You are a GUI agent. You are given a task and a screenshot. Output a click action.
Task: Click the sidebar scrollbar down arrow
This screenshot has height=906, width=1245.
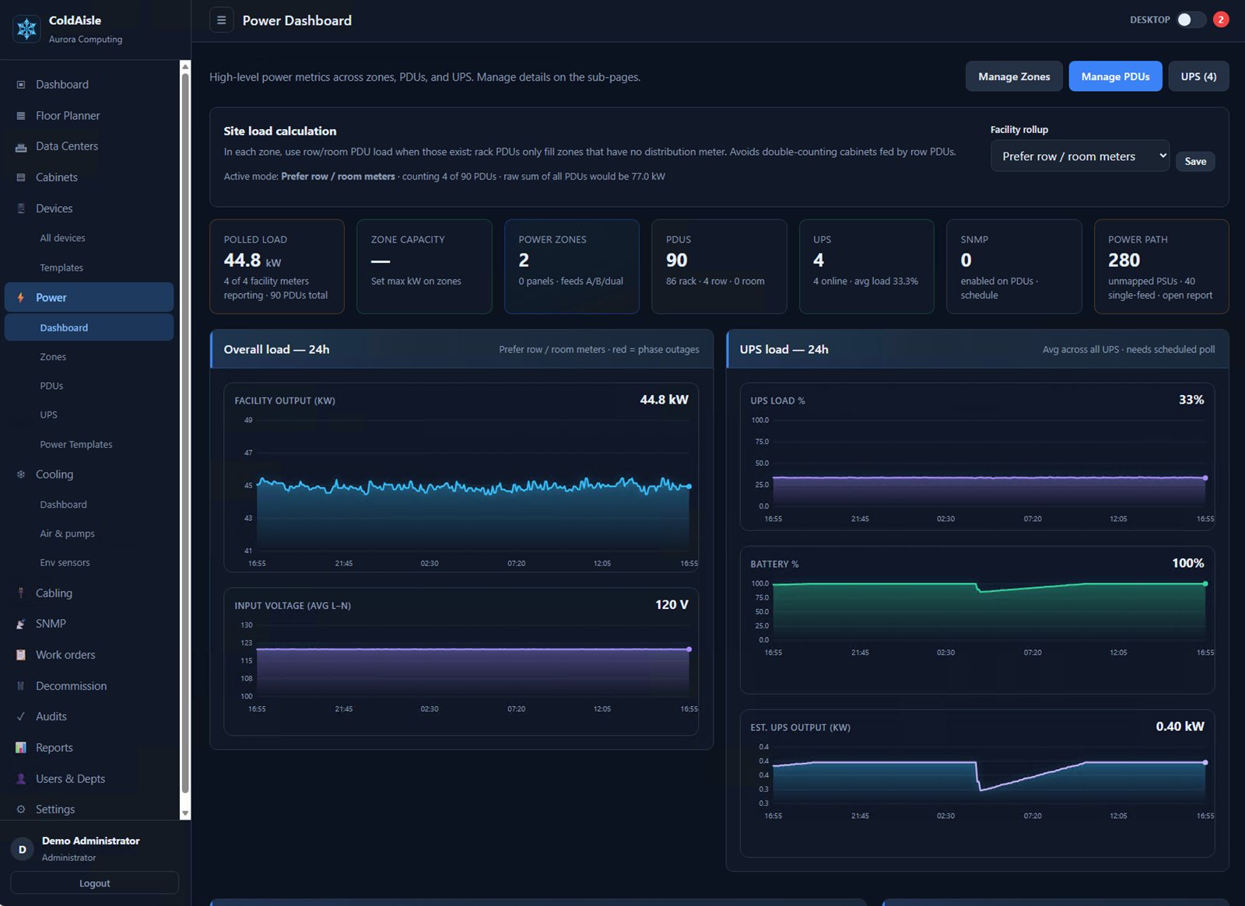tap(185, 813)
